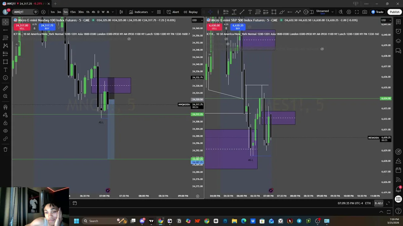
Task: Toggle fullscreen mode
Action: 357,12
